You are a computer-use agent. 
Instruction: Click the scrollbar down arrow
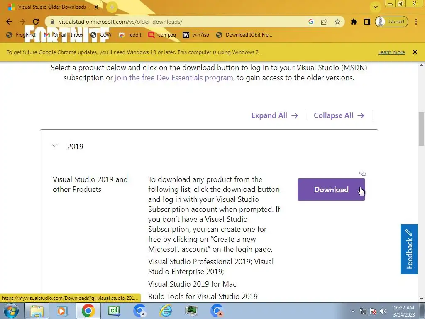pos(422,299)
